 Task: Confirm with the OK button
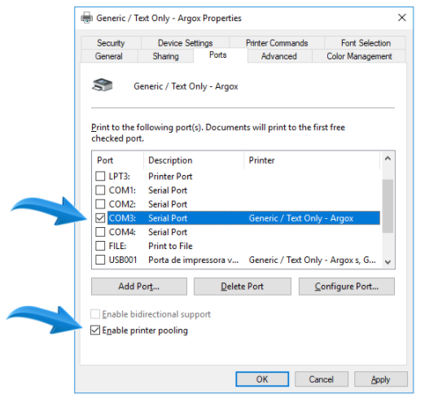[x=262, y=379]
